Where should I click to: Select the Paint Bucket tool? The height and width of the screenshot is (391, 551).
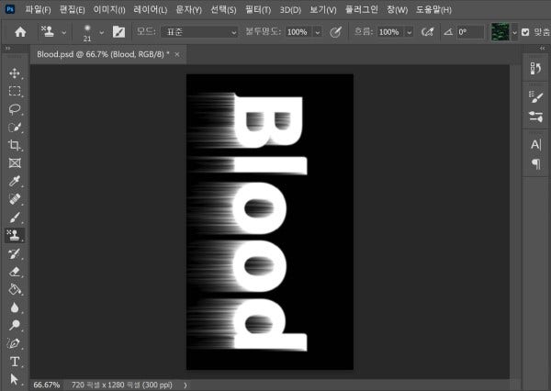[x=15, y=289]
